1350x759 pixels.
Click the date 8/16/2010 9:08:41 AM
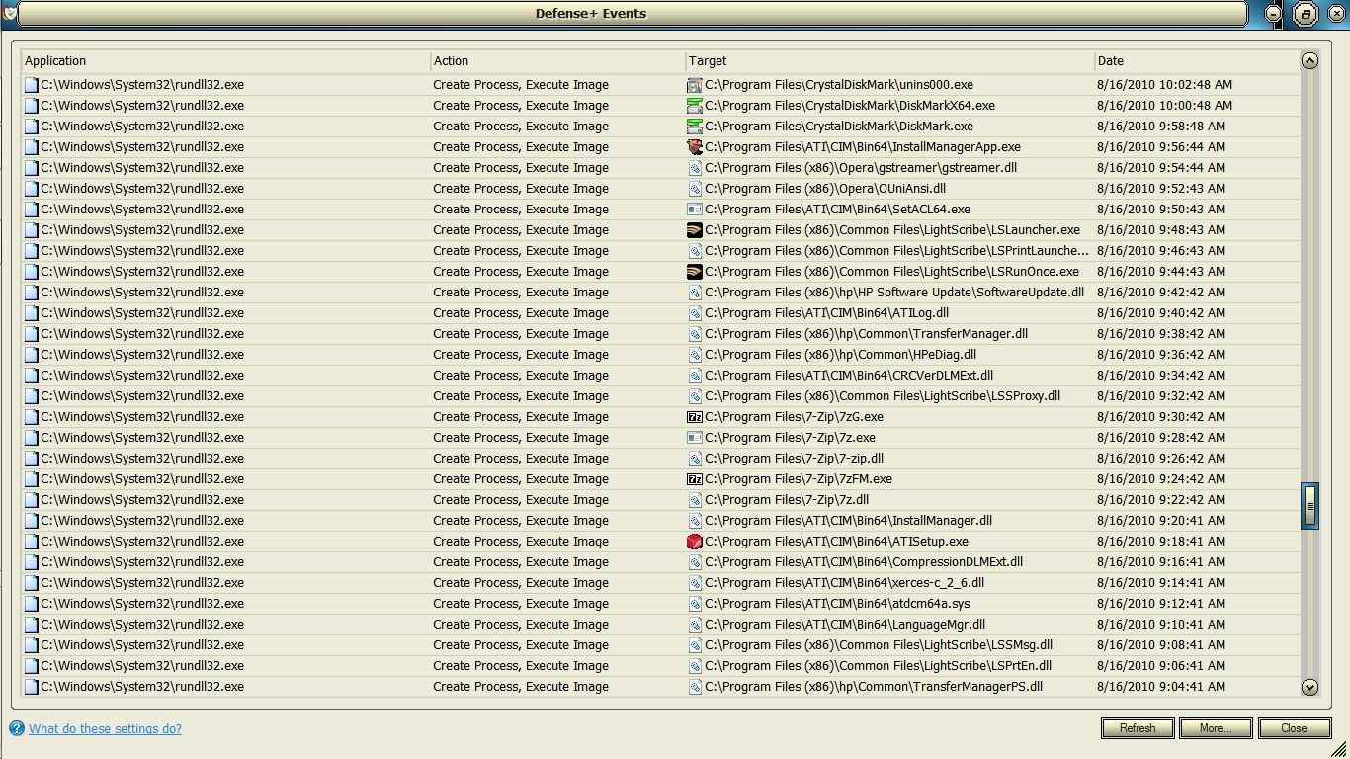(1161, 645)
